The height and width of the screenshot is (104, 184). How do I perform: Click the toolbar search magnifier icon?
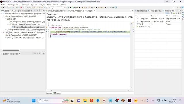click(173, 8)
